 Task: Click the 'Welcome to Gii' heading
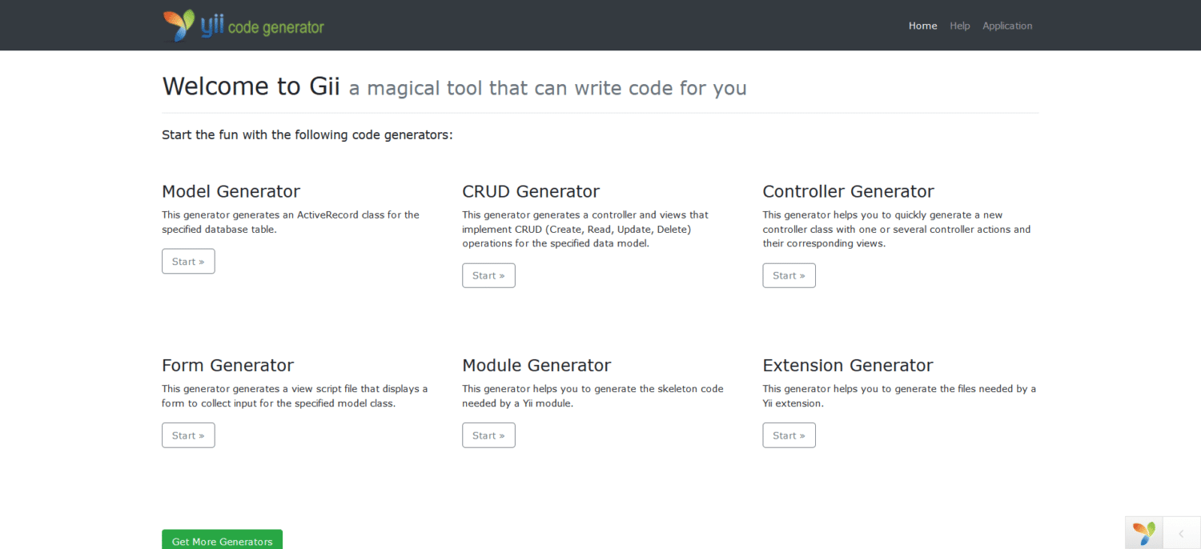click(251, 86)
